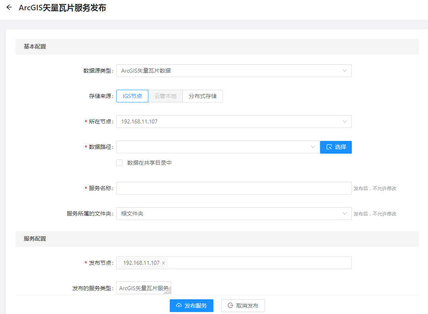The height and width of the screenshot is (314, 428).
Task: Select the IGS节点 storage source
Action: pos(132,96)
